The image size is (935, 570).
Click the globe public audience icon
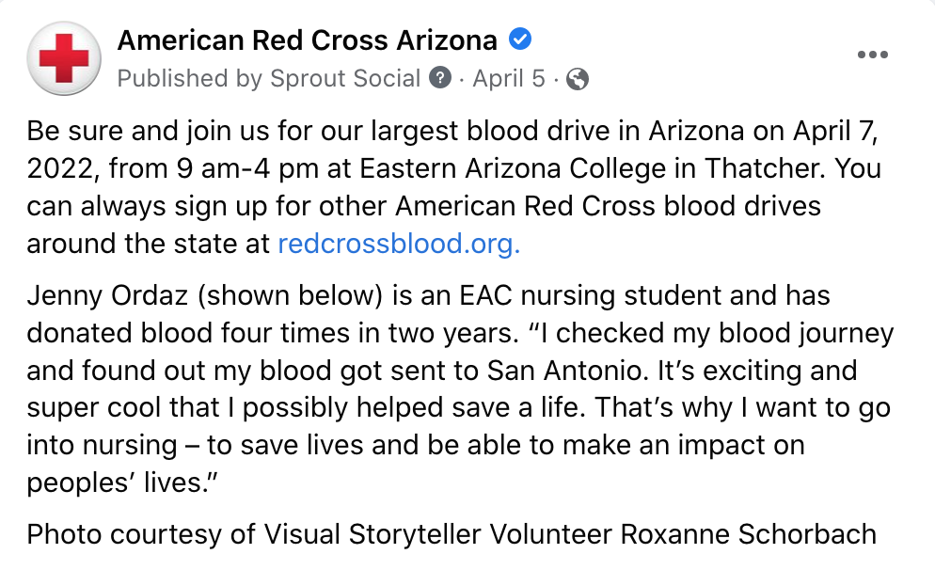578,79
